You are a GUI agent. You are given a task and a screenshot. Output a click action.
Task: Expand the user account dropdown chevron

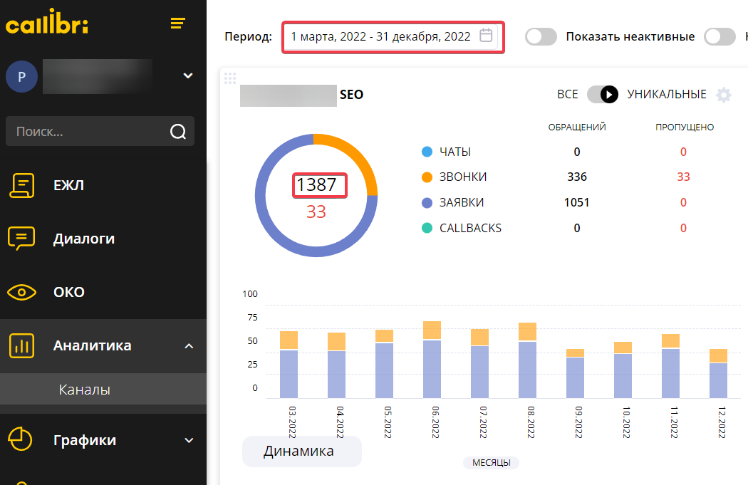(188, 75)
